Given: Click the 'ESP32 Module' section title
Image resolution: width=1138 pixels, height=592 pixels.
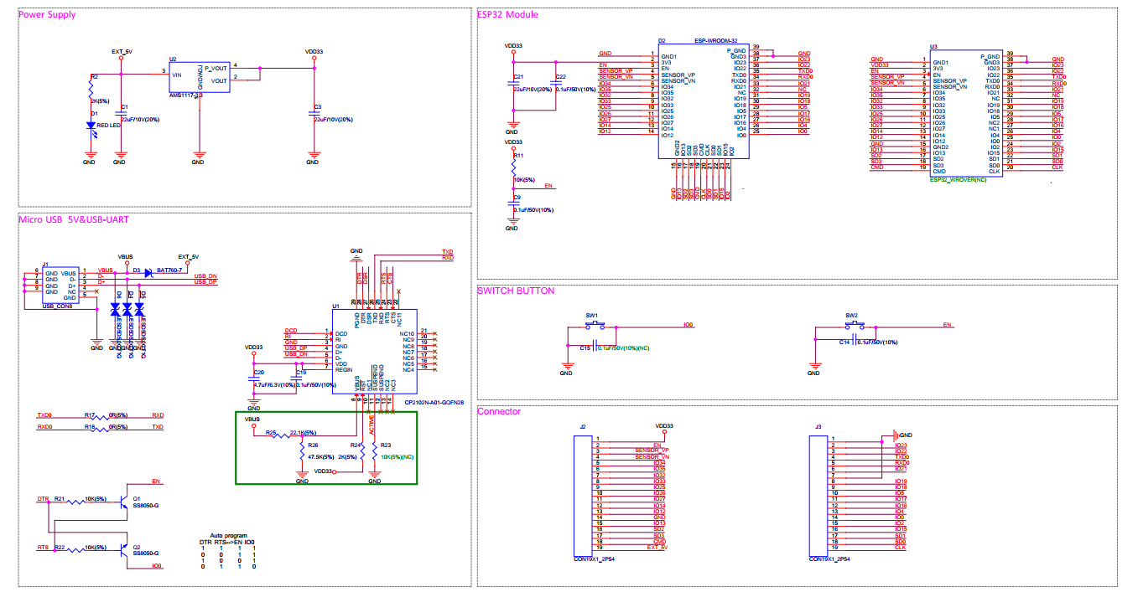Looking at the screenshot, I should pos(507,15).
